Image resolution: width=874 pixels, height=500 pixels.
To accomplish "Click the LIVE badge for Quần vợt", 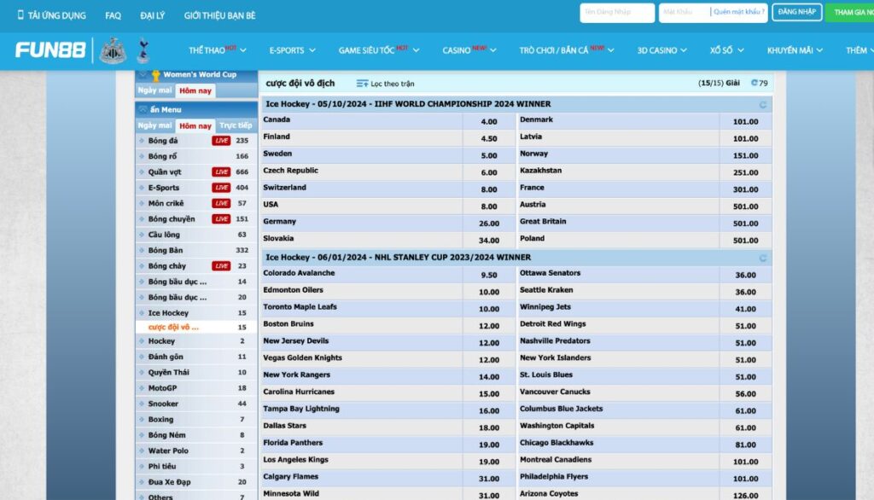I will coord(221,172).
